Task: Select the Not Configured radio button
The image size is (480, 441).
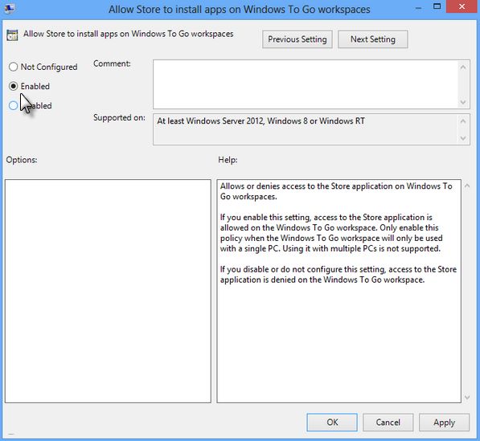Action: coord(13,67)
